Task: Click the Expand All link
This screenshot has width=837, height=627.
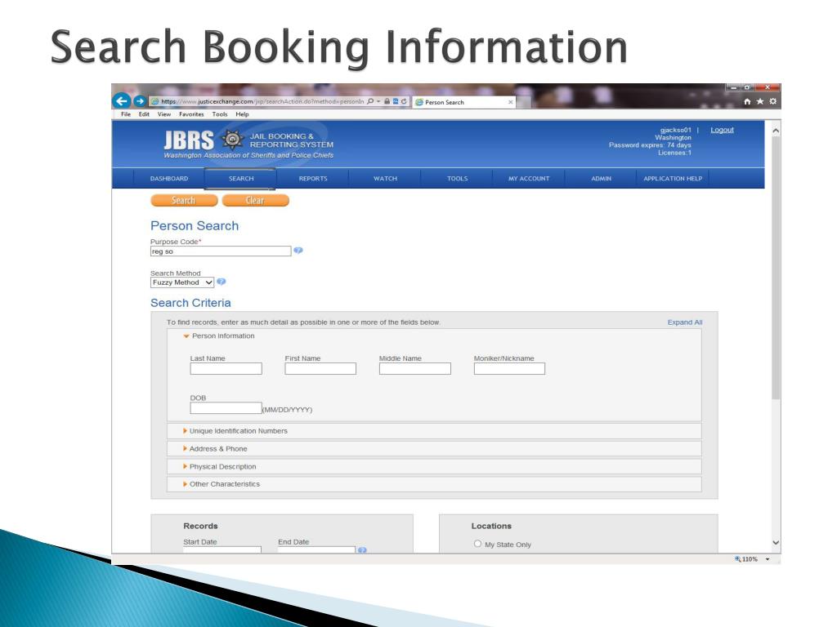Action: pos(685,322)
